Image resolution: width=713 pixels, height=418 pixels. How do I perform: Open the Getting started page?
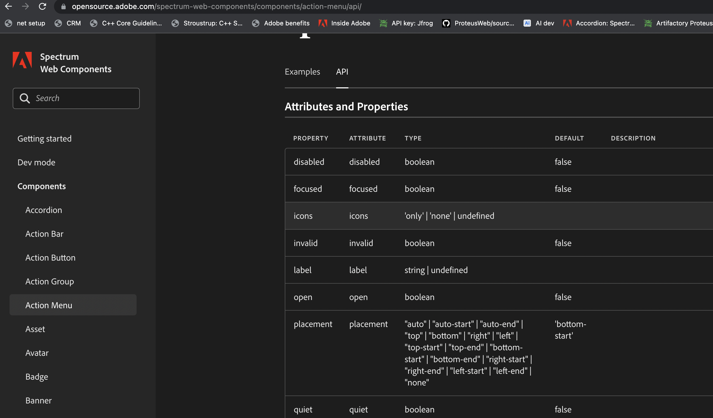pyautogui.click(x=44, y=139)
